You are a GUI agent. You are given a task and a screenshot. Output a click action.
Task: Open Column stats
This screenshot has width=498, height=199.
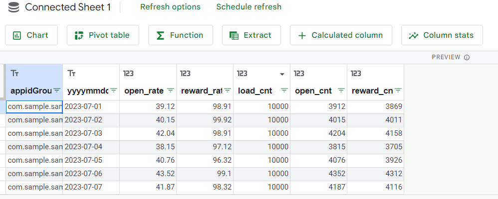click(442, 35)
